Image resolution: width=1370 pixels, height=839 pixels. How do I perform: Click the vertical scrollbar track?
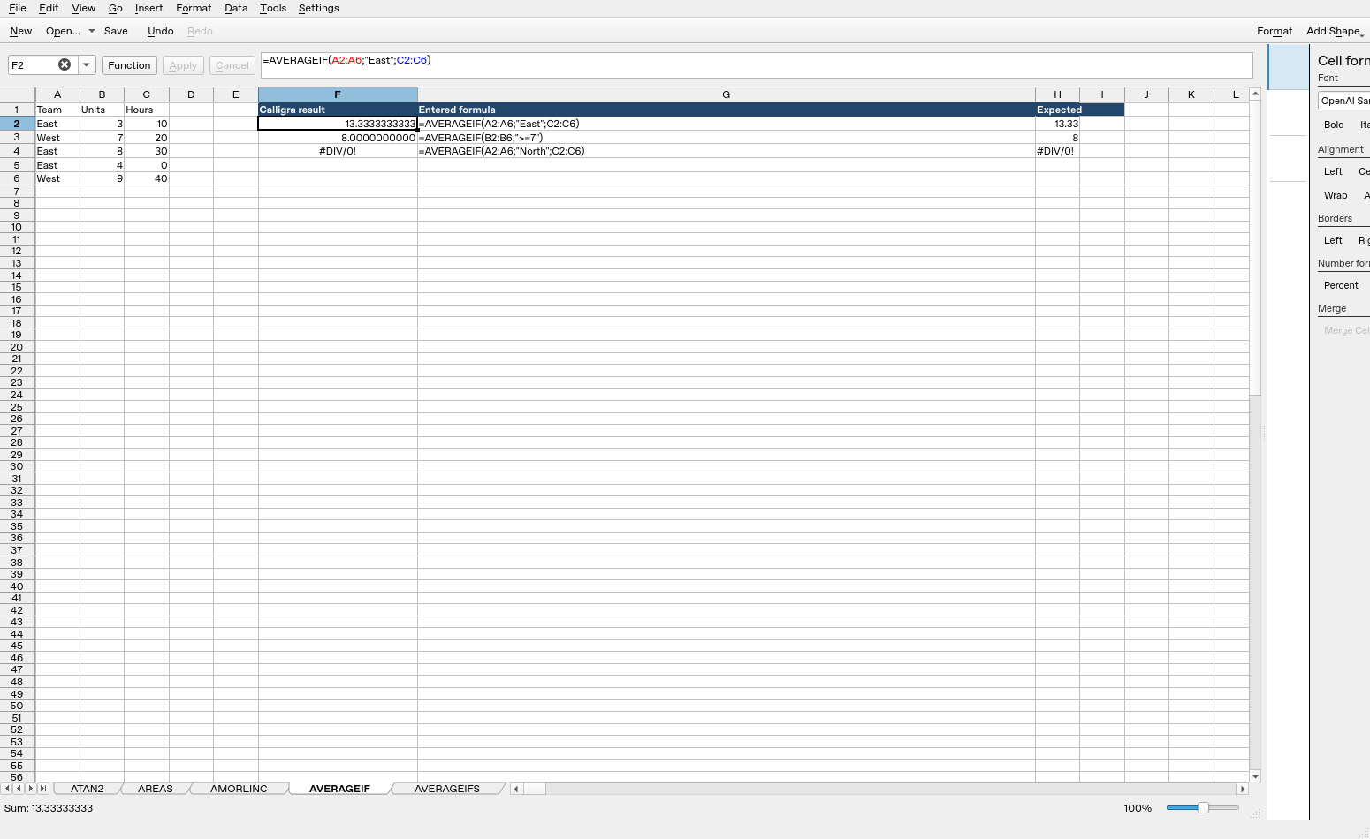(1255, 583)
